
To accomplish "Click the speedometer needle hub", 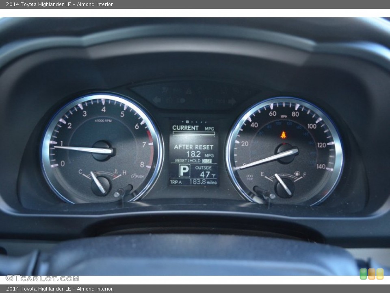I will [x=286, y=153].
